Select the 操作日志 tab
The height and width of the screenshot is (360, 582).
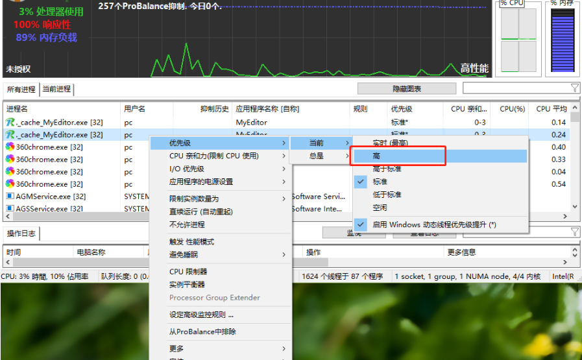pyautogui.click(x=21, y=234)
